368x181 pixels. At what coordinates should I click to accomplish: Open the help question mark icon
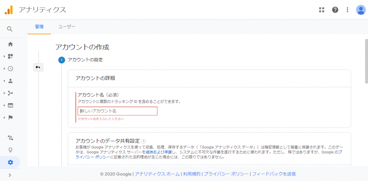point(335,10)
